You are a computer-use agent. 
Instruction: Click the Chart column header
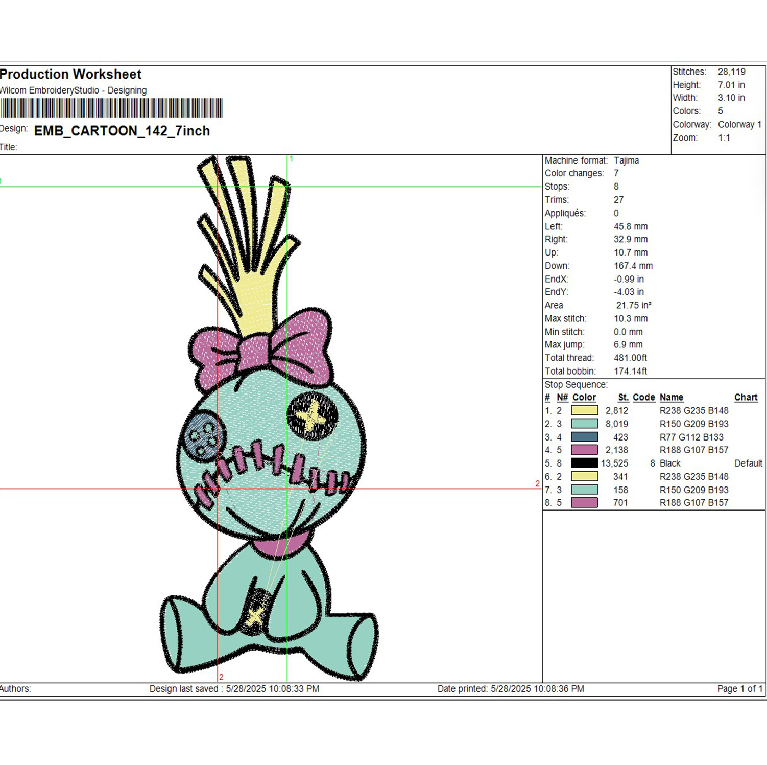click(746, 397)
